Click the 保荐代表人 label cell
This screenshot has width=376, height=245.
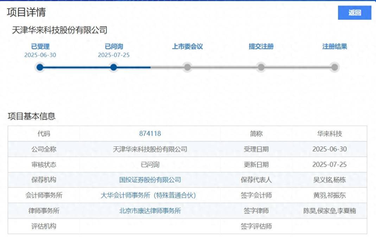pos(256,180)
